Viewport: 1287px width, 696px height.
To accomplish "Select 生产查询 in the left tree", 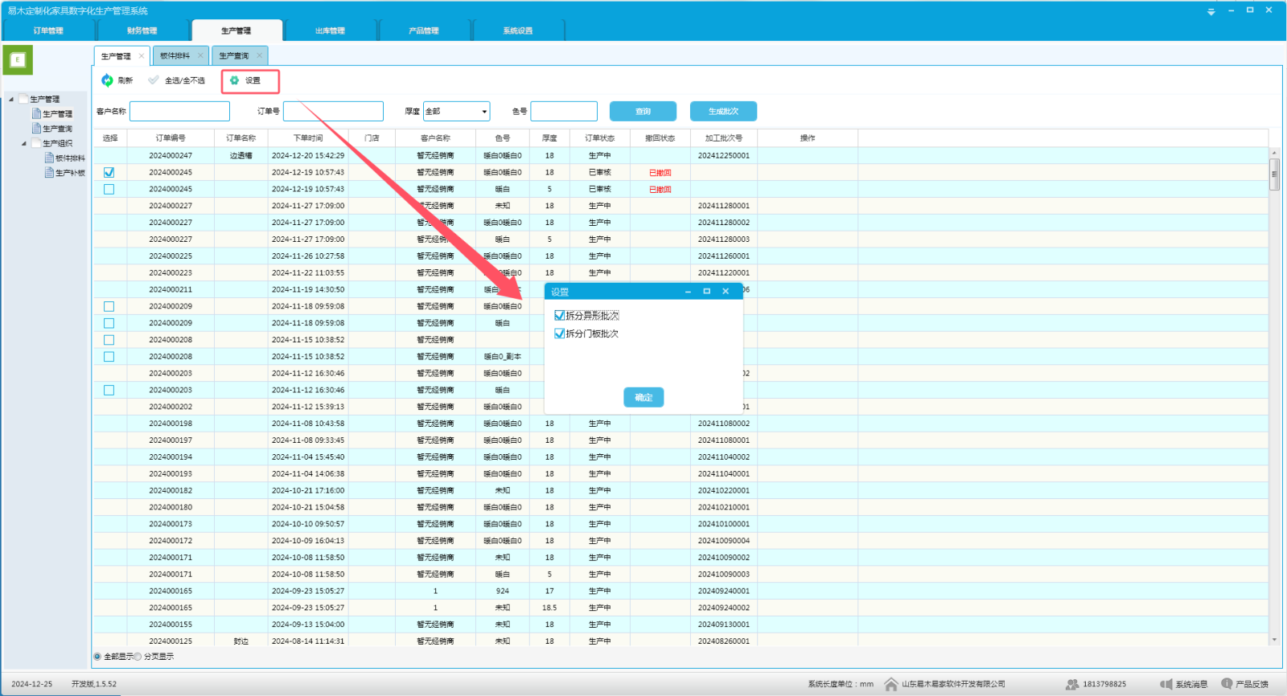I will 57,129.
